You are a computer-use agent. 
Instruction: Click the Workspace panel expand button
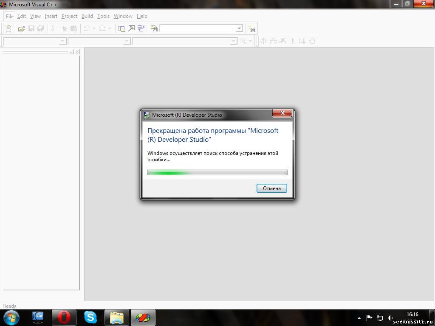pyautogui.click(x=71, y=52)
